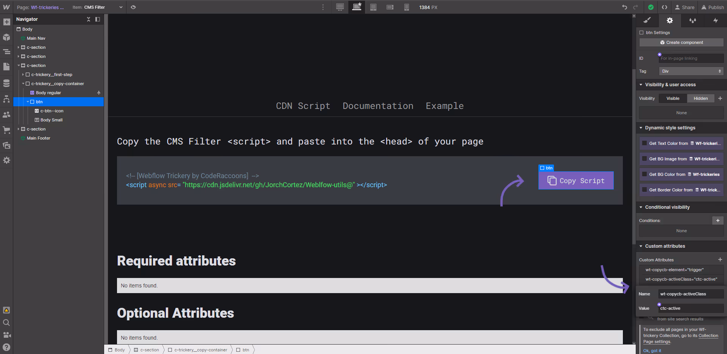Set visibility to Visible
Screen dimensions: 727x354
click(673, 98)
